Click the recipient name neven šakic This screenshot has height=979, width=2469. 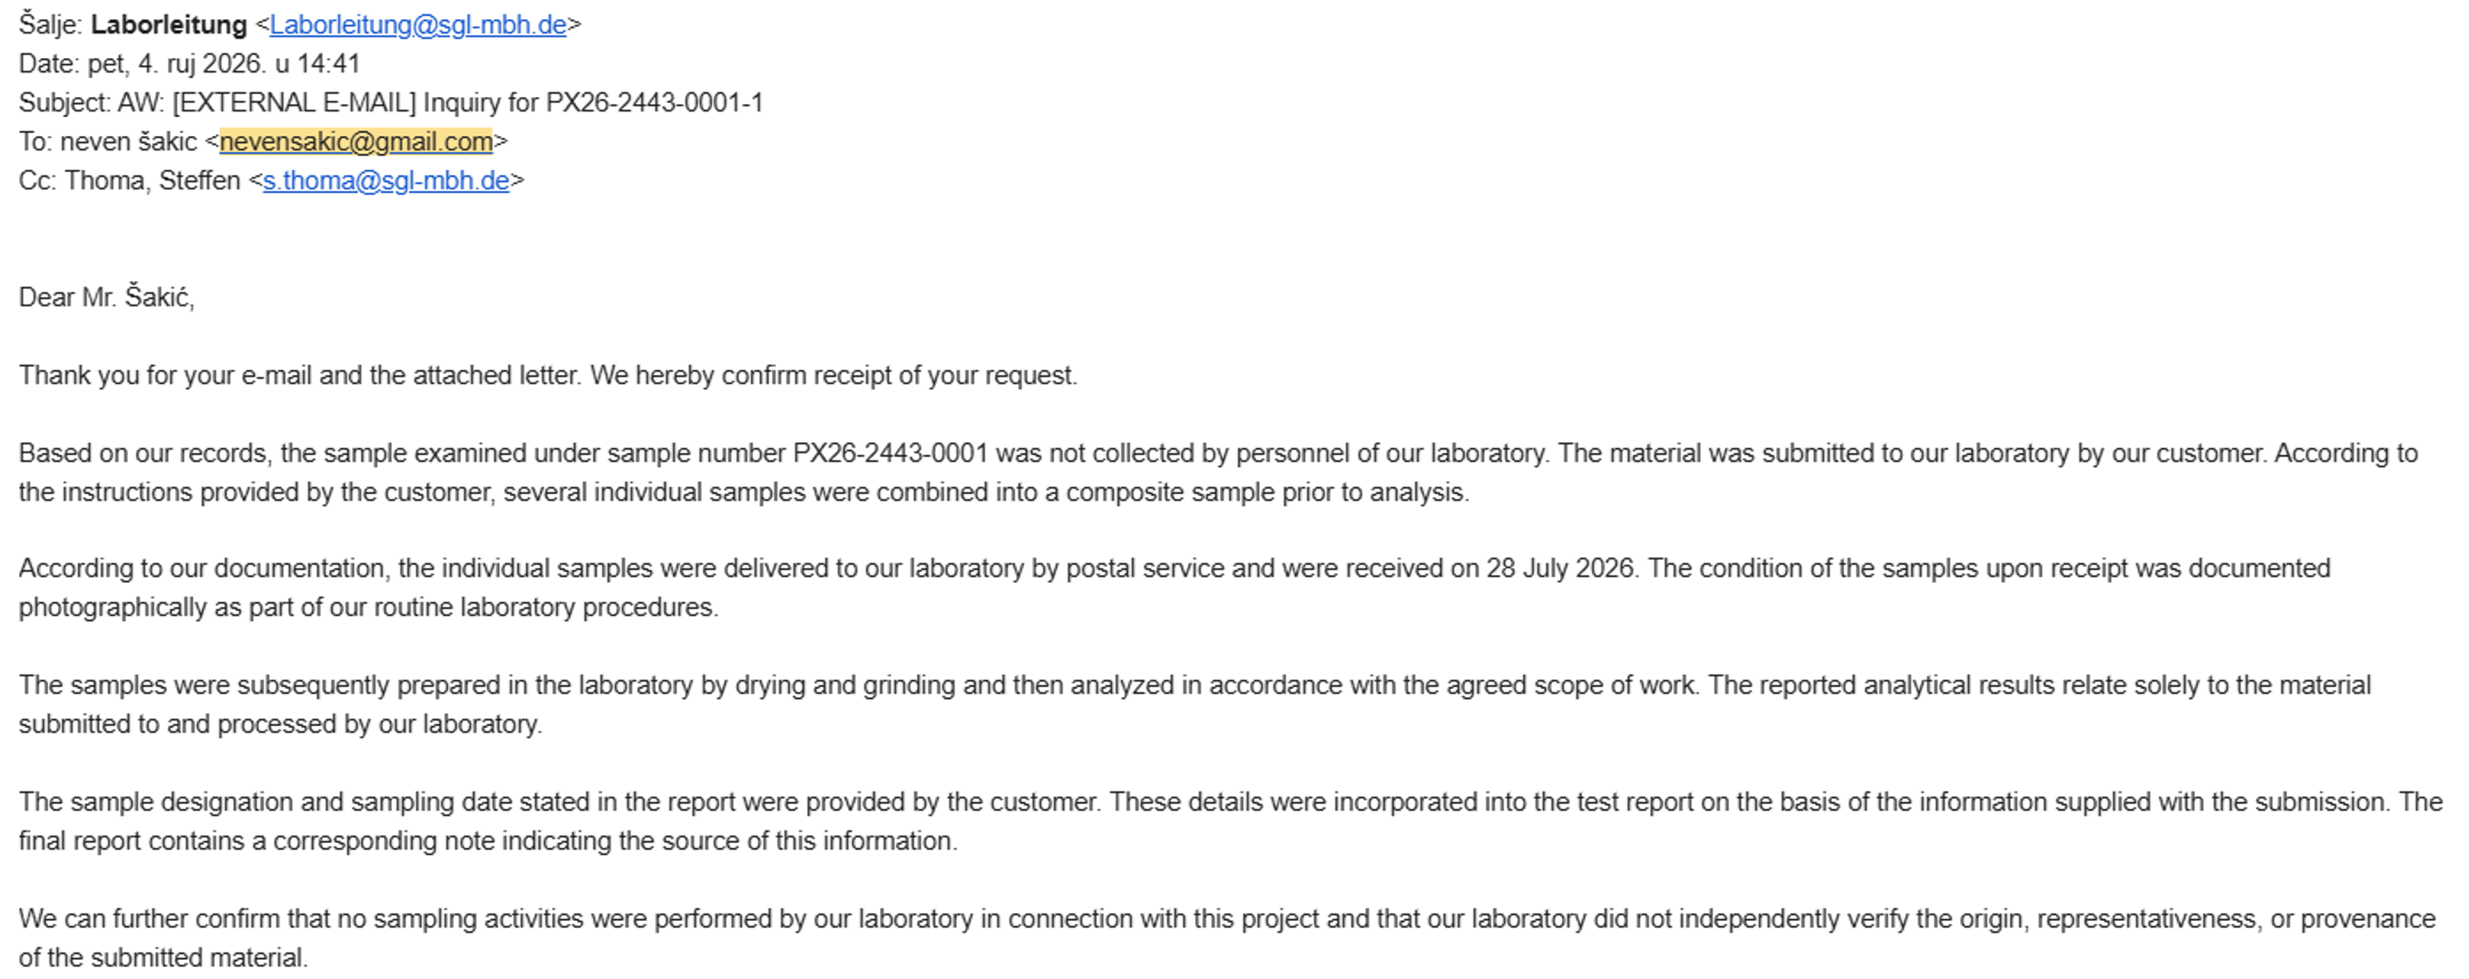[129, 141]
